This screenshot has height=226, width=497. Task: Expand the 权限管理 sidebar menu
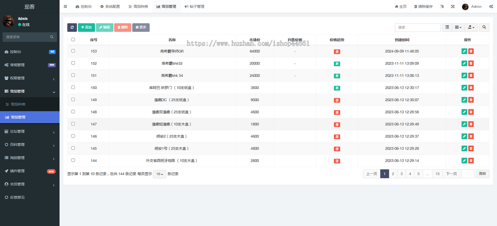(x=29, y=78)
